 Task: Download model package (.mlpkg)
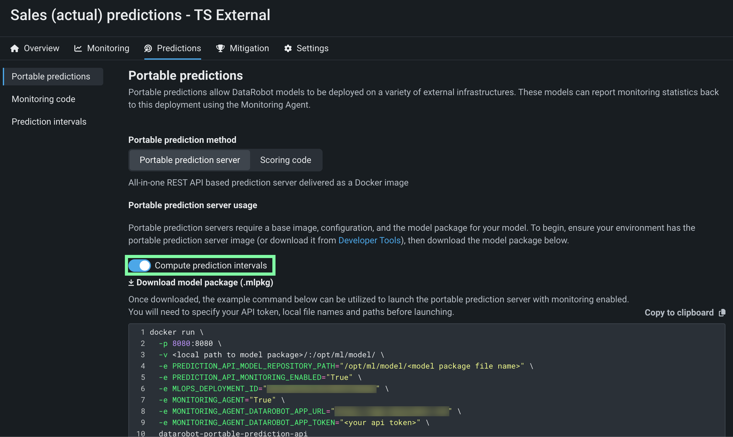[205, 283]
